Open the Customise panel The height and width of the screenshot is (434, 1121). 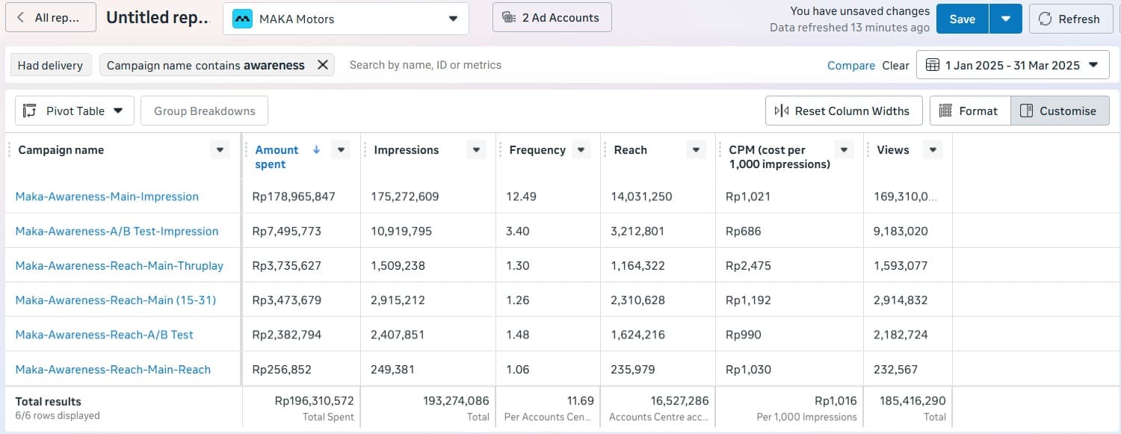pos(1060,111)
